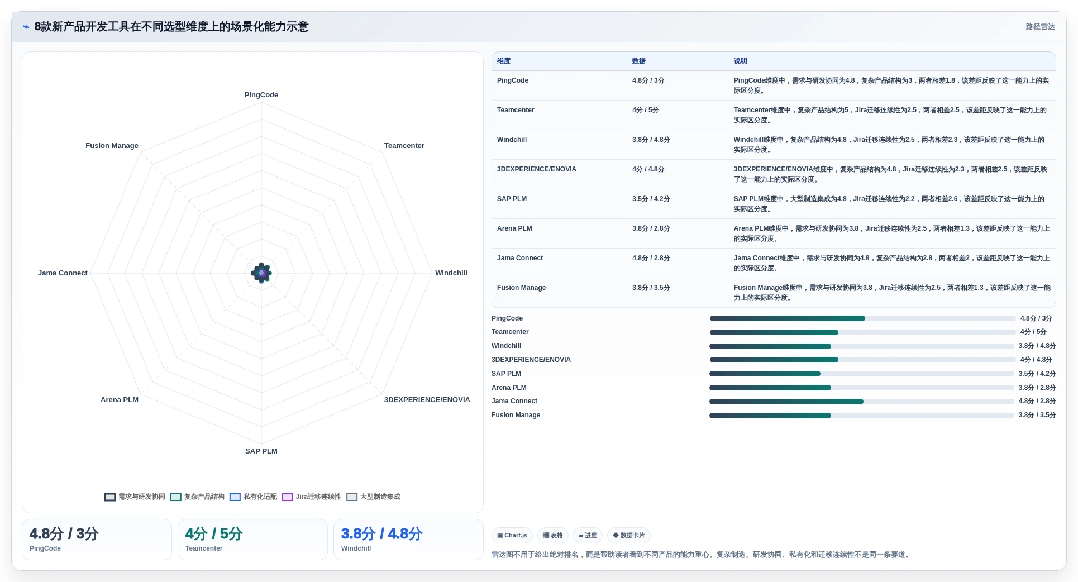
Task: Toggle the 私有化适配 legend series
Action: [x=253, y=497]
